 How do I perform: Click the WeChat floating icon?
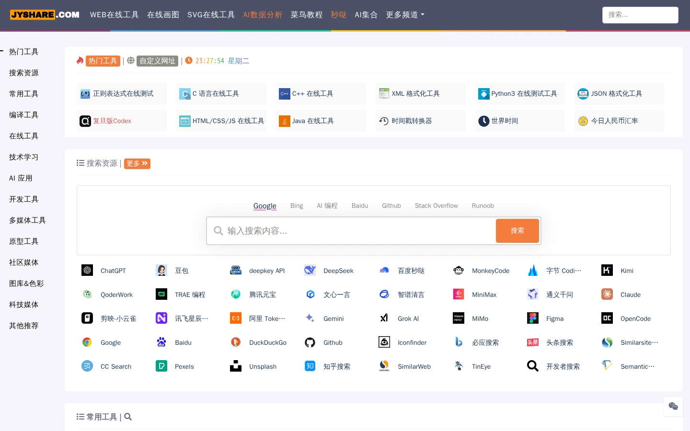(673, 407)
